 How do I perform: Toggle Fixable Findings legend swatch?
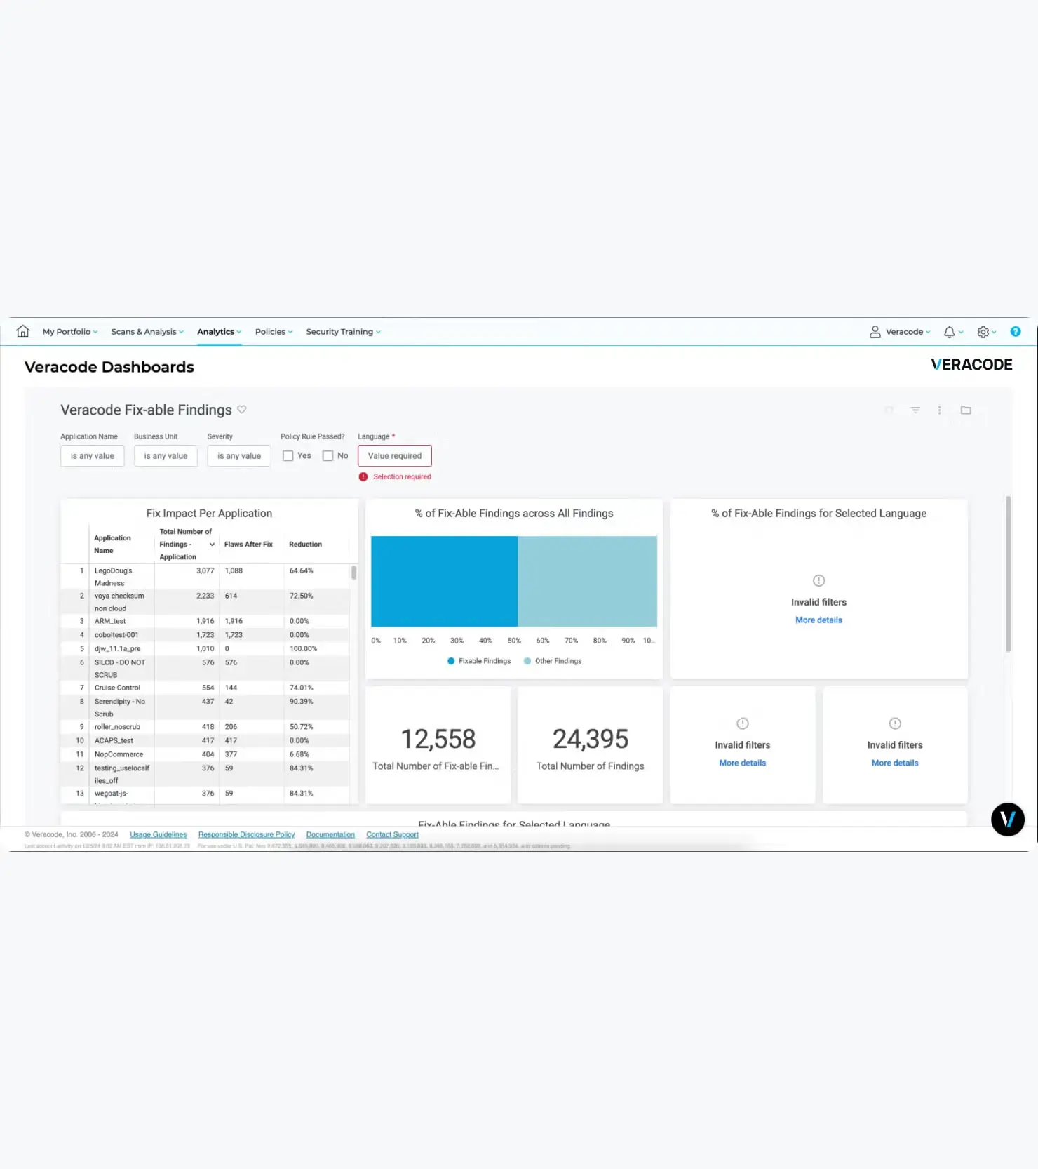click(451, 661)
